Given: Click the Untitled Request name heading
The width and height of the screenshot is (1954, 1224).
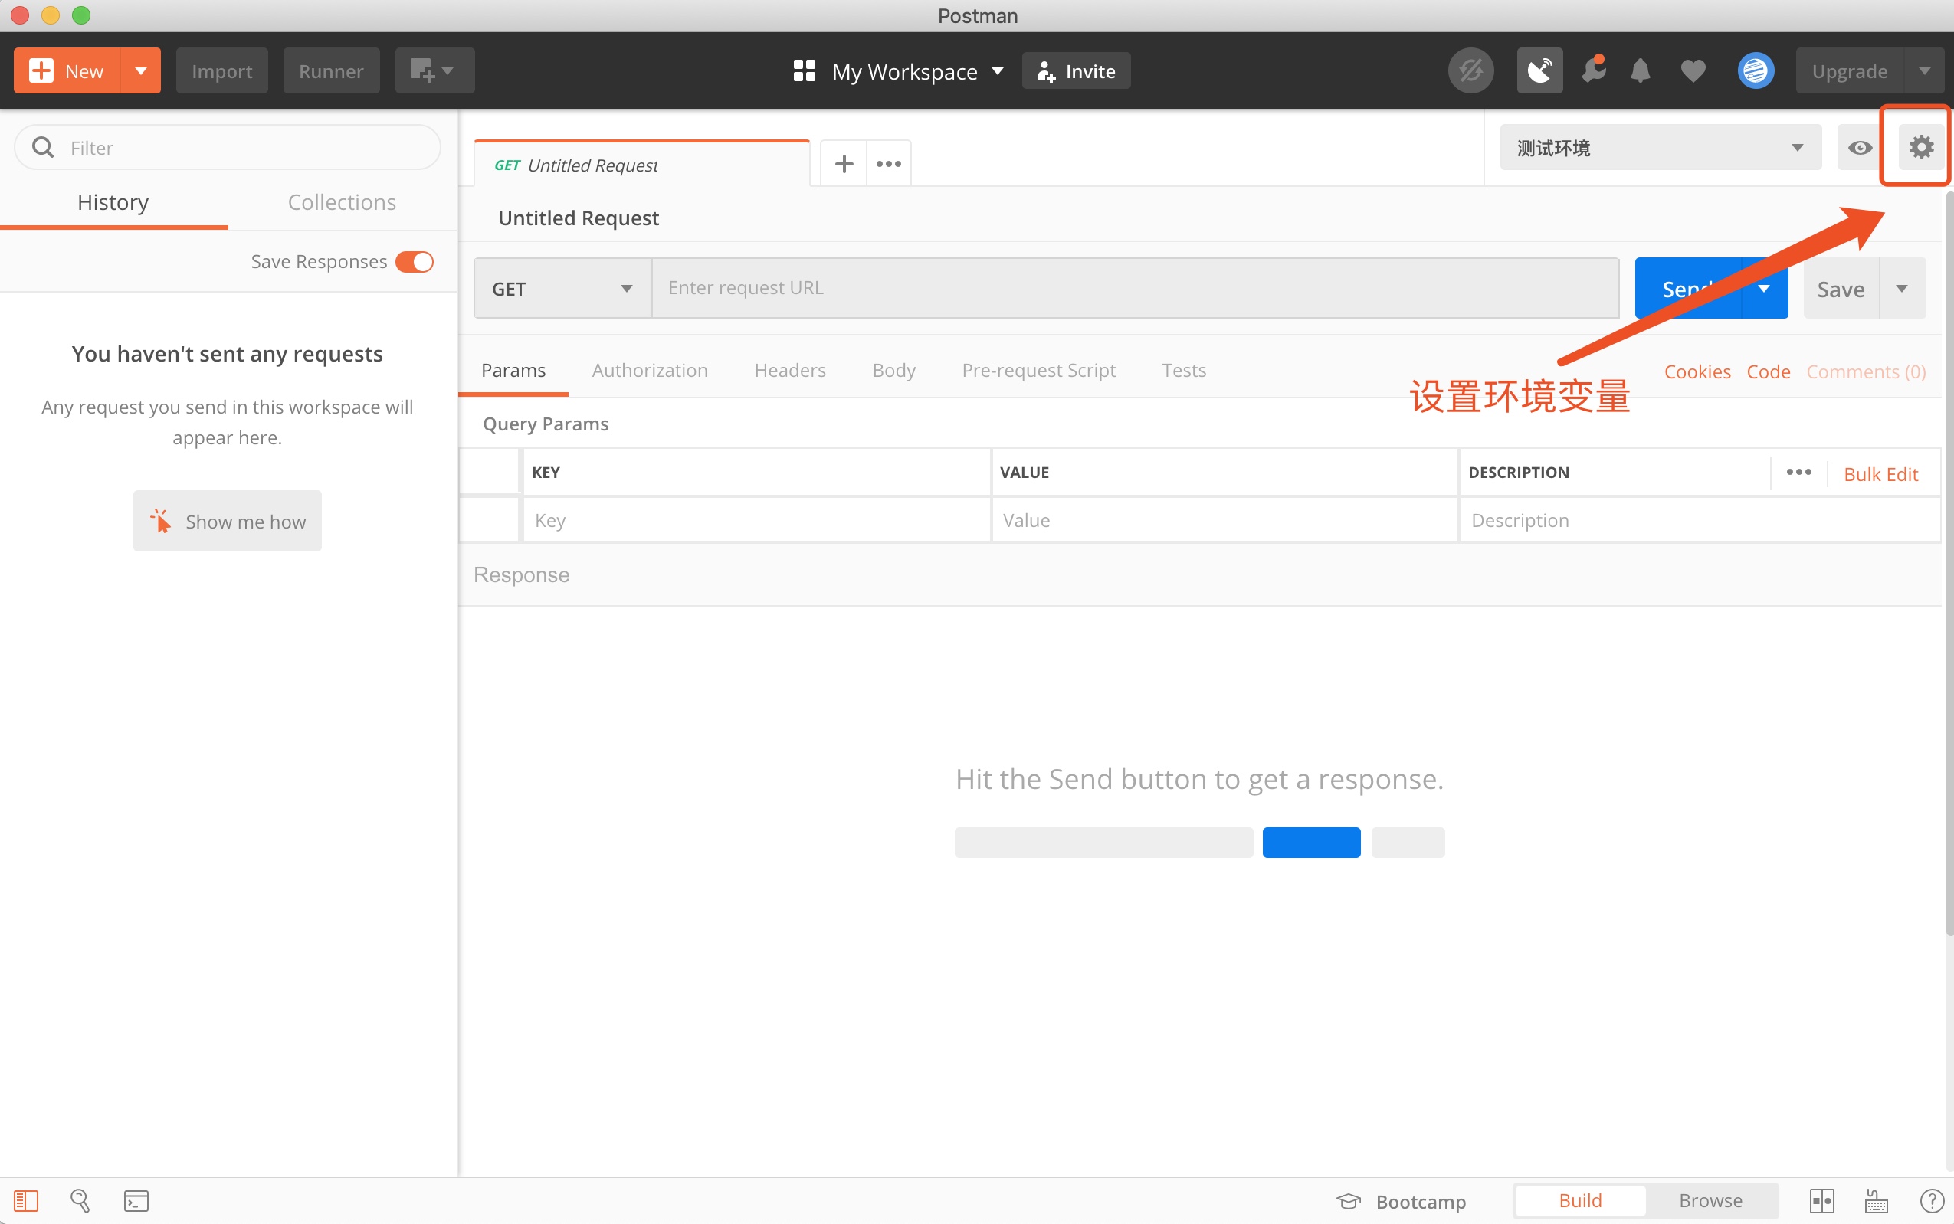Looking at the screenshot, I should point(579,218).
